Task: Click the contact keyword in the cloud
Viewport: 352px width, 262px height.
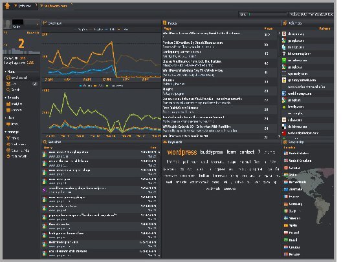Action: (247, 152)
